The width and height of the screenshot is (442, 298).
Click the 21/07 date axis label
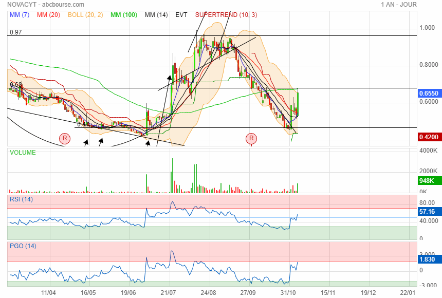tap(168, 293)
